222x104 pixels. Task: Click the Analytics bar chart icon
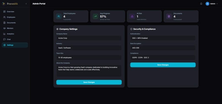4,34
